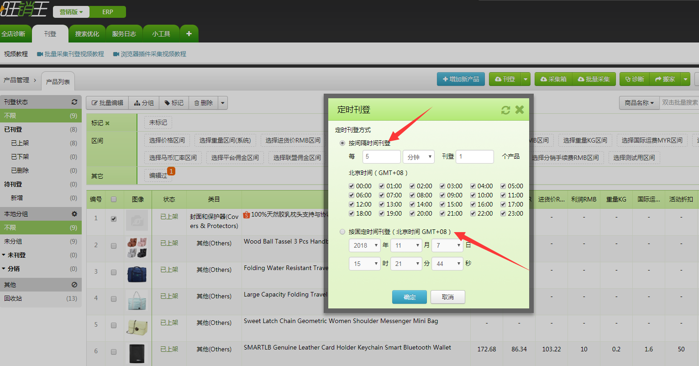Open the 分钟 time unit dropdown
Image resolution: width=699 pixels, height=366 pixels.
[x=419, y=157]
